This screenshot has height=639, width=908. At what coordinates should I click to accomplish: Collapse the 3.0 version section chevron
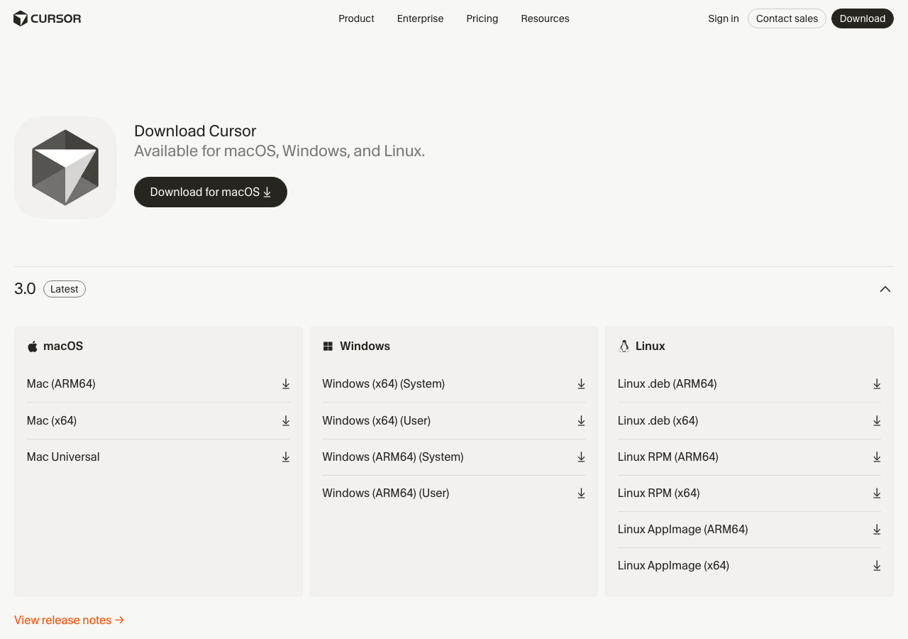click(x=885, y=289)
